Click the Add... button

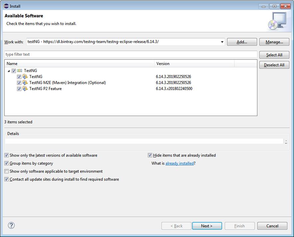(x=242, y=42)
